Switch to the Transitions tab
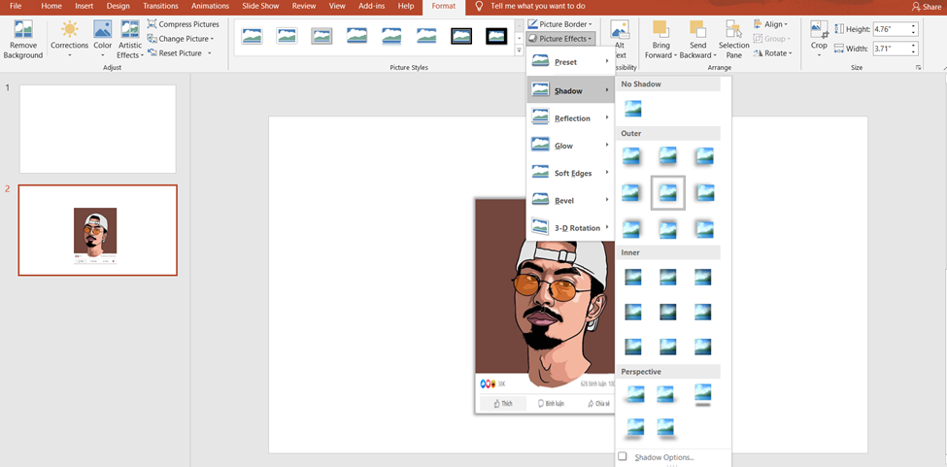 click(160, 6)
